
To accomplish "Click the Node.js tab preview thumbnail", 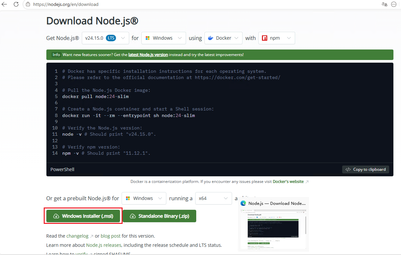I will click(x=273, y=228).
